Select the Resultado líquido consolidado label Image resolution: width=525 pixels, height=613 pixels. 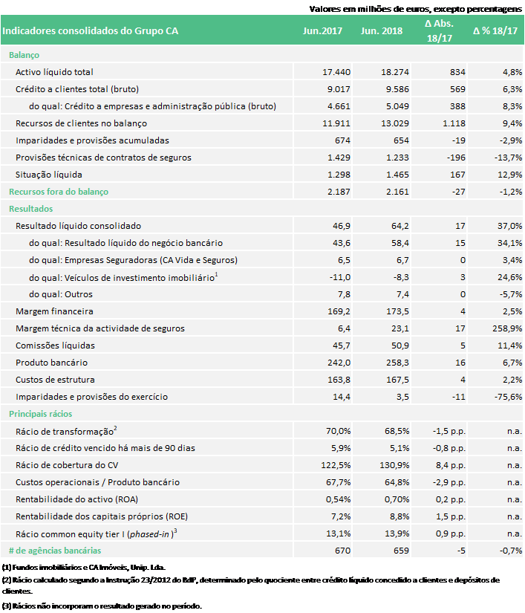[x=78, y=226]
